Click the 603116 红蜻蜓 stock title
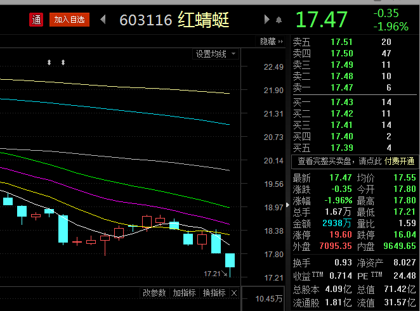This screenshot has width=420, height=311. (174, 20)
